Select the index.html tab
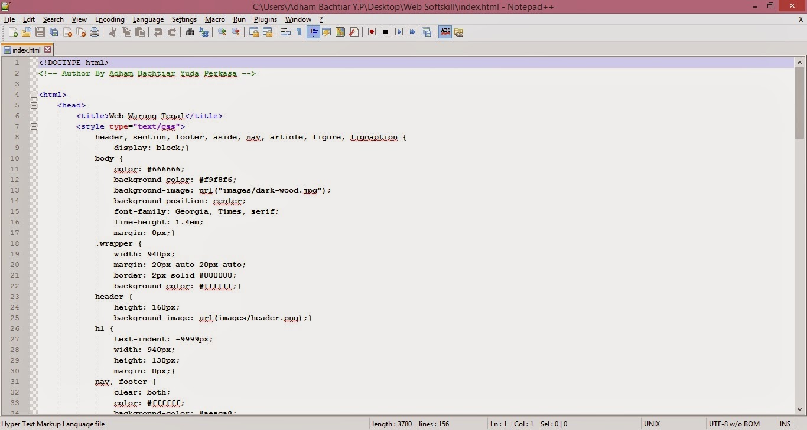This screenshot has height=430, width=807. [x=27, y=50]
